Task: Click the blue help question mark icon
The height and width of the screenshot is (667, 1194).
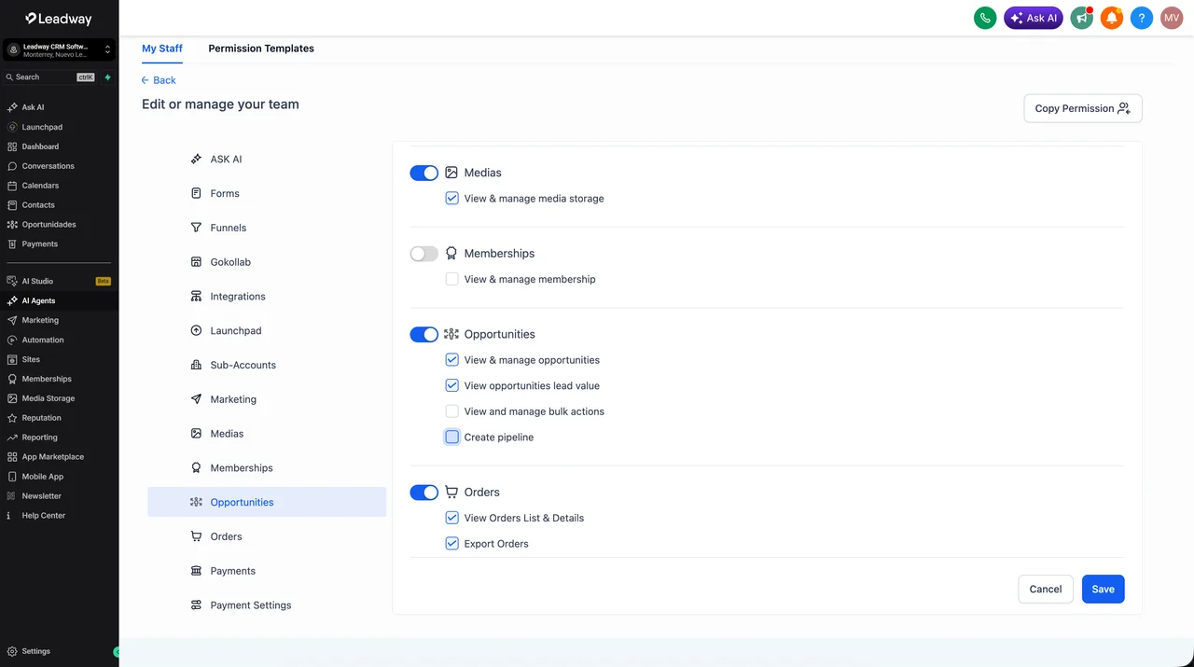Action: pyautogui.click(x=1142, y=18)
